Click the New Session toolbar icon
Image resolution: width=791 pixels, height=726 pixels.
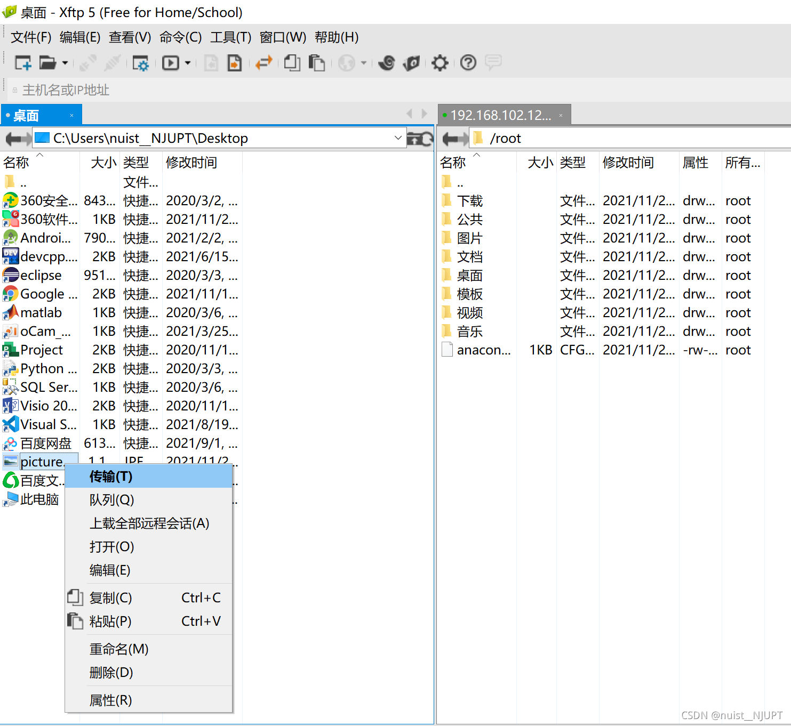pos(23,63)
